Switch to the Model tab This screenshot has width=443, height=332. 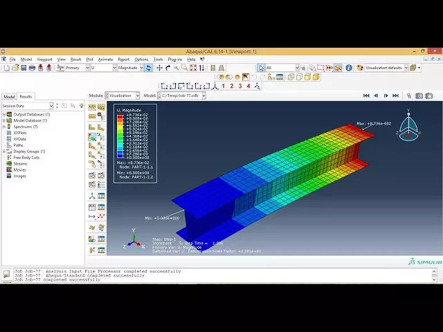click(x=9, y=97)
